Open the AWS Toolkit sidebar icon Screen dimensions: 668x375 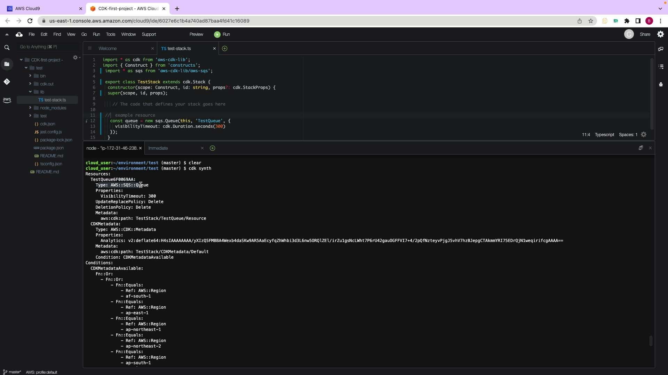point(7,100)
